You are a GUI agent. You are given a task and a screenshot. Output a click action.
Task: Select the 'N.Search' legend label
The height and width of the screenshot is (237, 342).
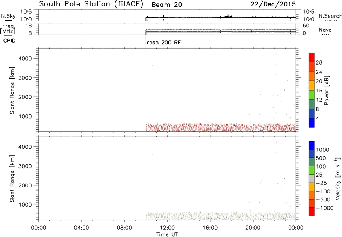(330, 16)
